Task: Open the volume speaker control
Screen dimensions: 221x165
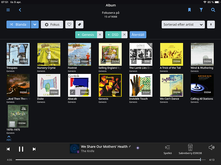Action: click(x=211, y=148)
